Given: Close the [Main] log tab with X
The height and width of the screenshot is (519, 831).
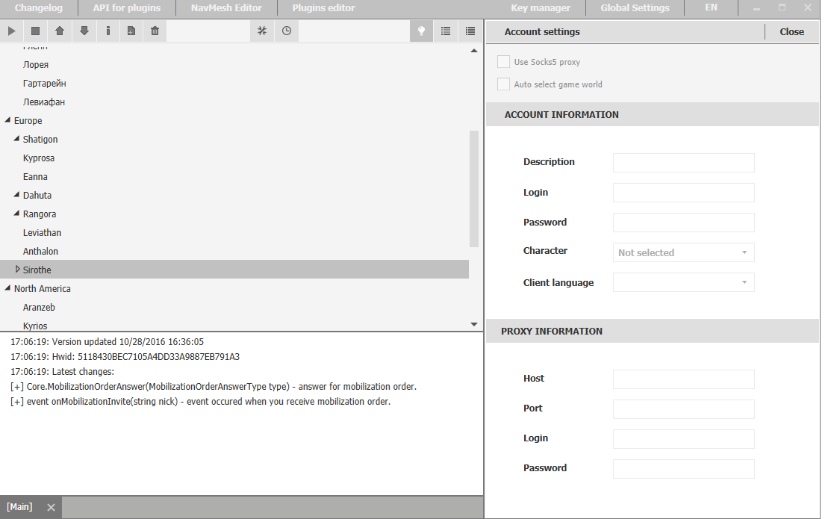Looking at the screenshot, I should point(51,507).
